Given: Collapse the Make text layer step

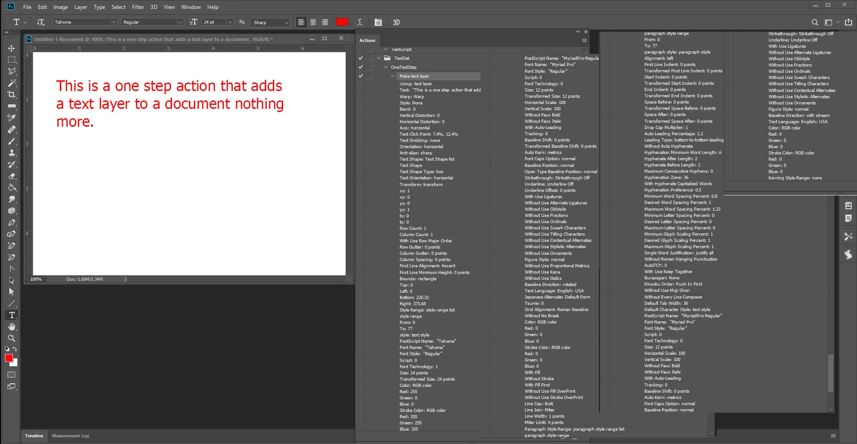Looking at the screenshot, I should pyautogui.click(x=393, y=76).
